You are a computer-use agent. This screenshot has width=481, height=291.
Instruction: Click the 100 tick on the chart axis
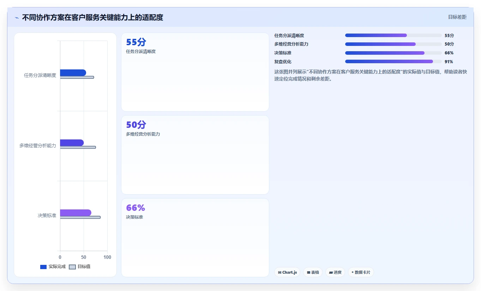pyautogui.click(x=107, y=257)
